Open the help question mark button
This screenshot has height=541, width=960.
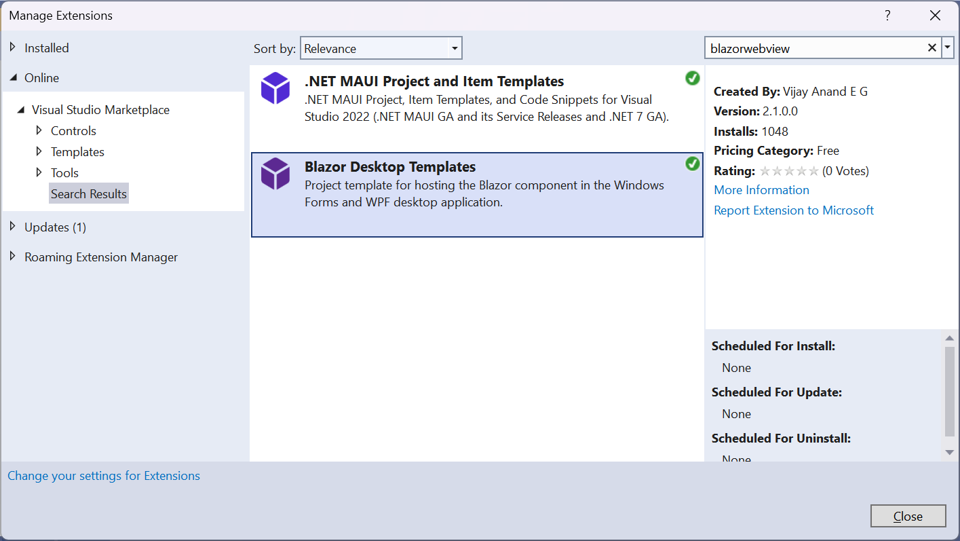[887, 15]
